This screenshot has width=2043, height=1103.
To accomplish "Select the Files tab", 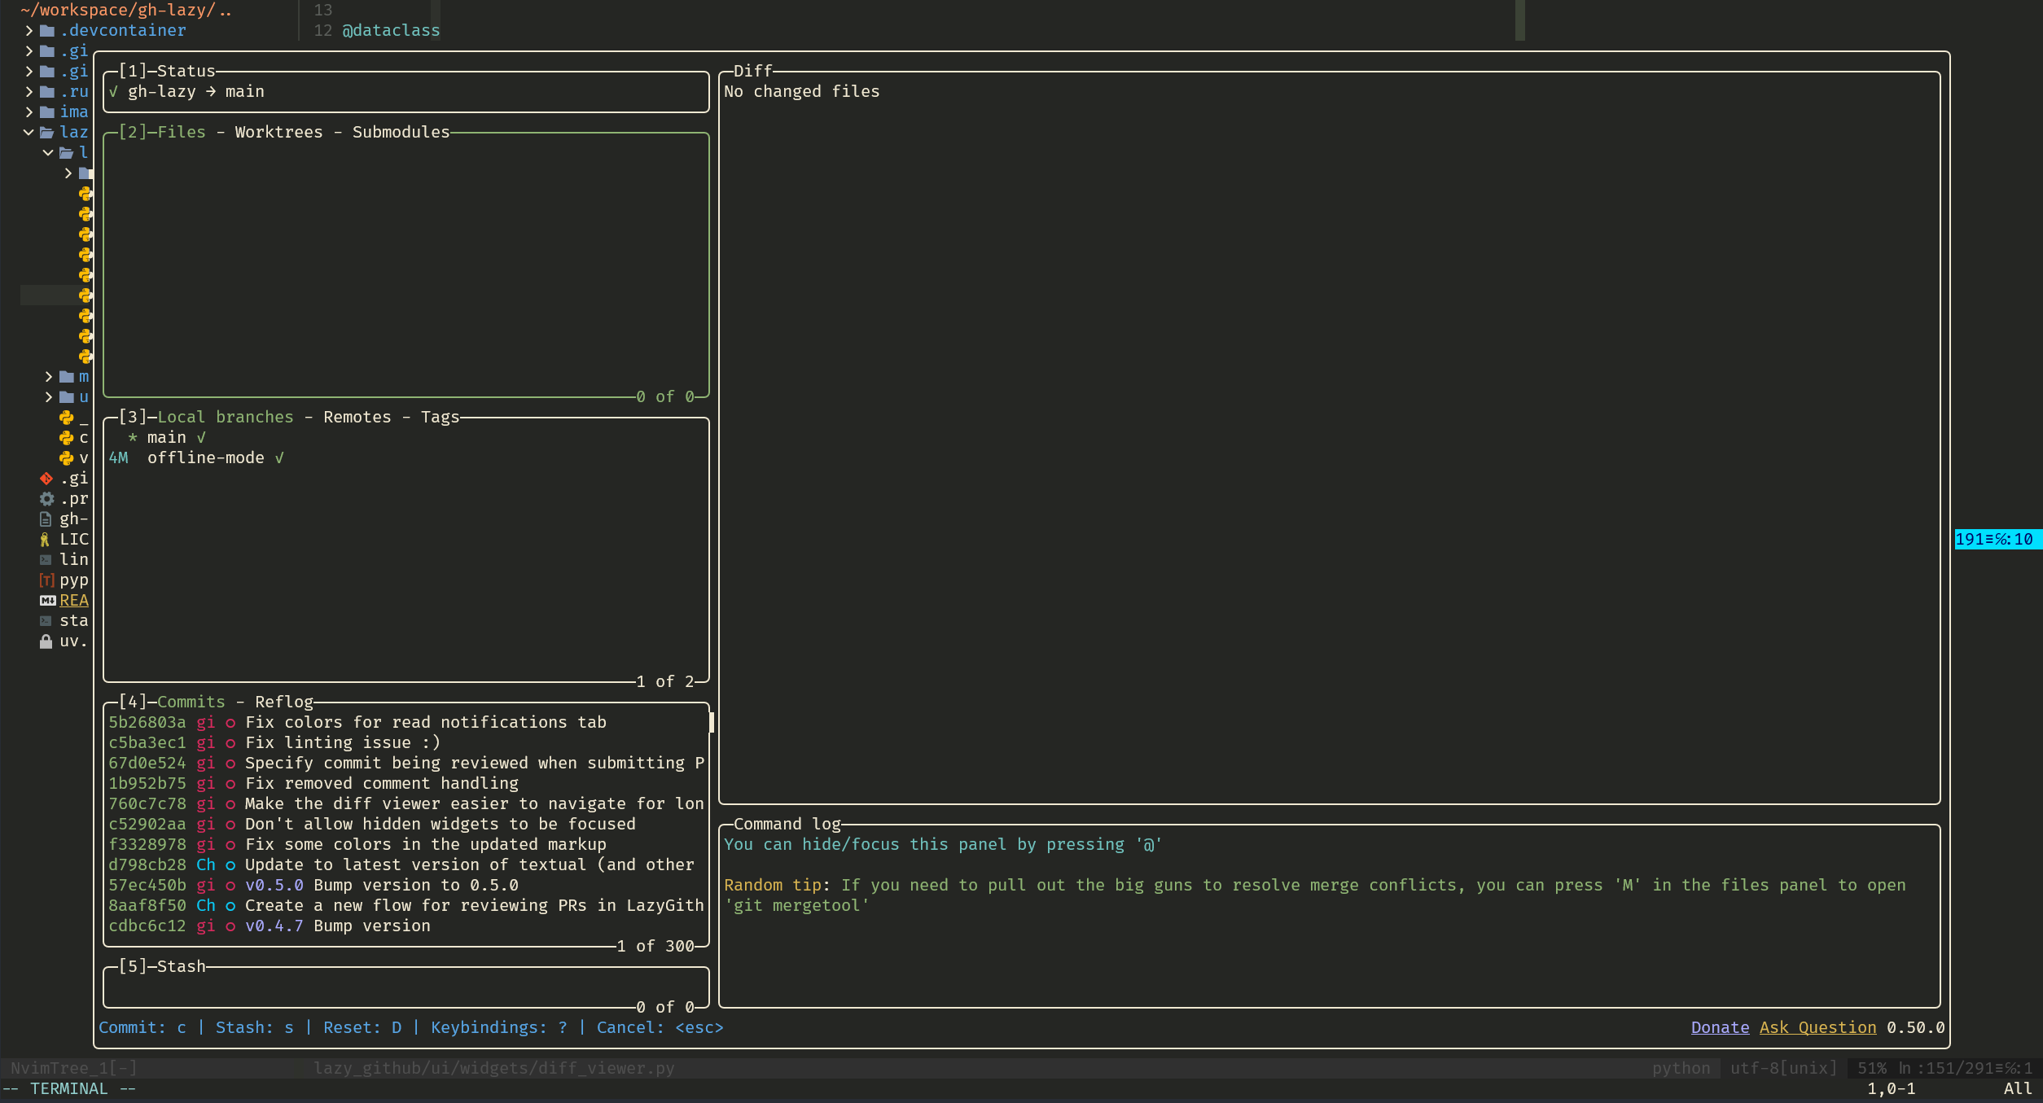I will [x=182, y=132].
